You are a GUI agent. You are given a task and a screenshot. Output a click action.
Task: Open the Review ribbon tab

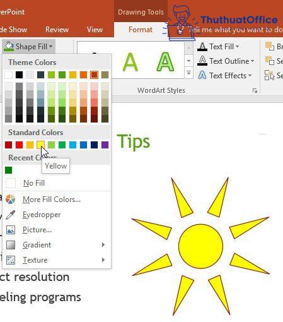tap(57, 30)
